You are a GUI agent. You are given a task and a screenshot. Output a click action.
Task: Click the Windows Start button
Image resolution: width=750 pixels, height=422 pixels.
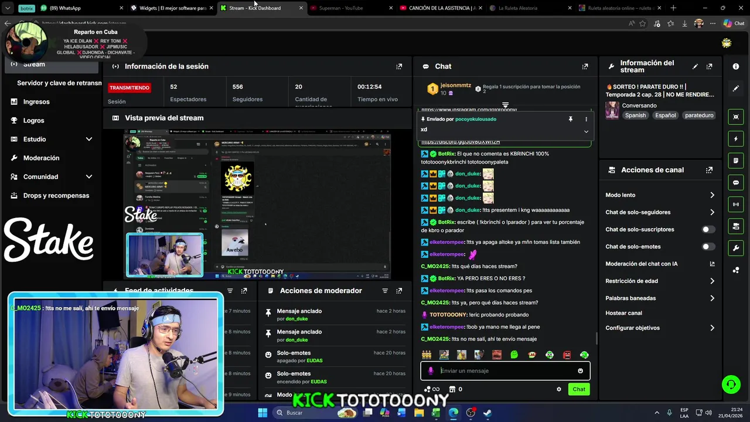(x=262, y=413)
